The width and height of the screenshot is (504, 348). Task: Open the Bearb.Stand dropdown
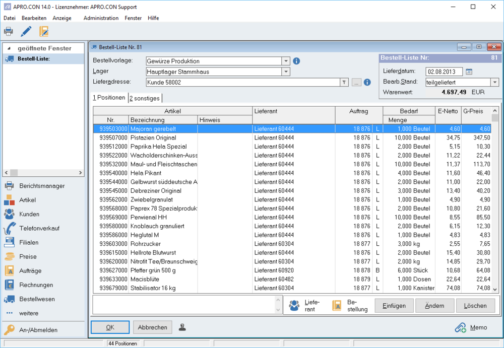(x=494, y=82)
